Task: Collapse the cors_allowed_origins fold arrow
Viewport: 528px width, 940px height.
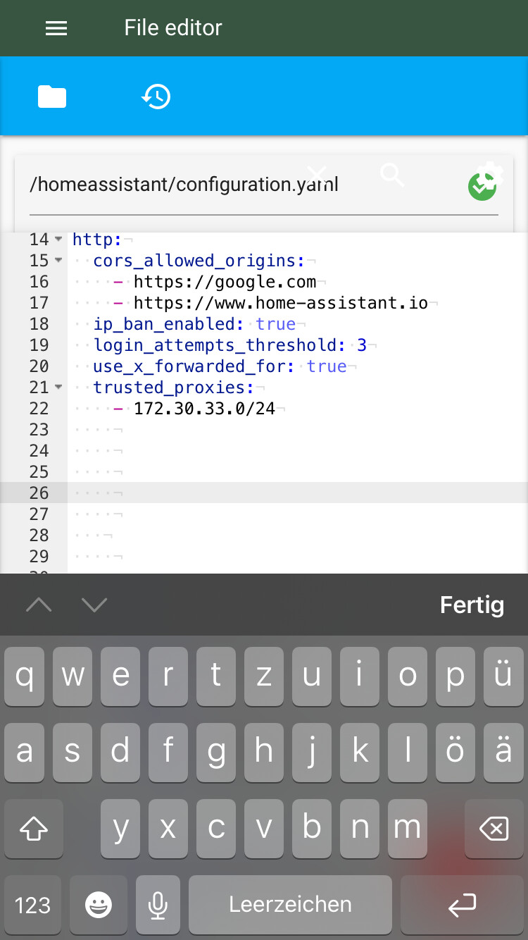Action: click(x=58, y=261)
